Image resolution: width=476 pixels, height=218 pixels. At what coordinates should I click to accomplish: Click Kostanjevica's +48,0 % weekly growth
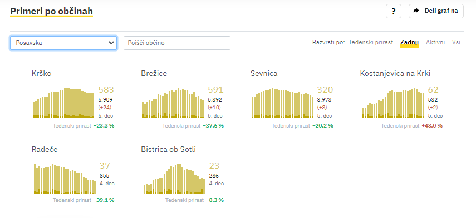click(x=432, y=126)
